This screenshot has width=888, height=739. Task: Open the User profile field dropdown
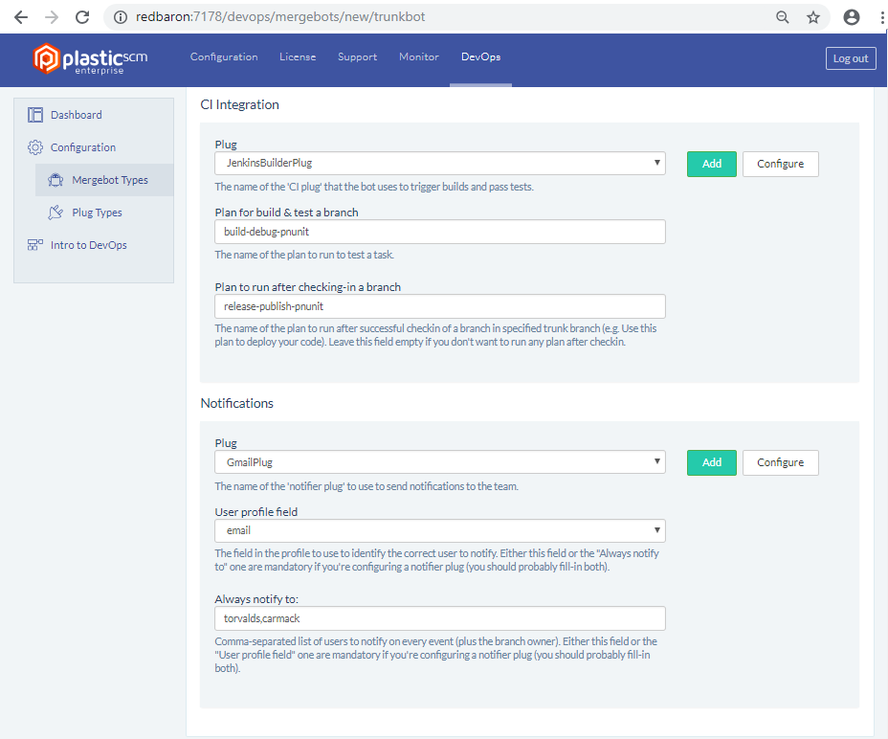pyautogui.click(x=440, y=530)
